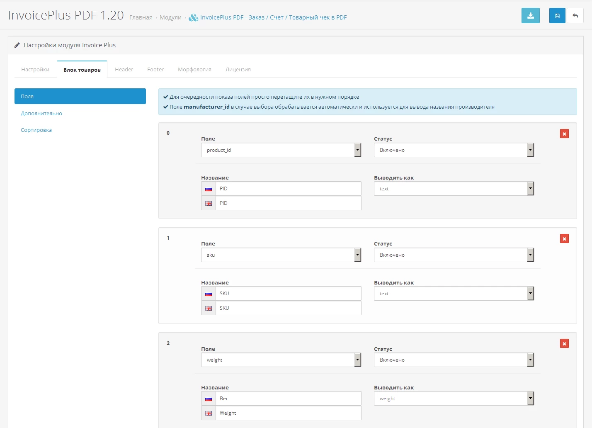Screen dimensions: 592x428
Task: Click English flag next to second PID field
Action: tap(209, 203)
